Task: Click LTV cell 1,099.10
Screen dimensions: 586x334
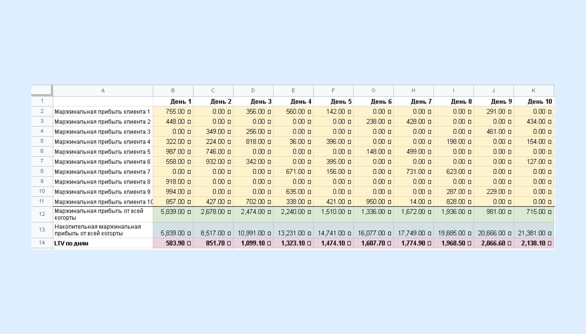Action: [x=253, y=243]
